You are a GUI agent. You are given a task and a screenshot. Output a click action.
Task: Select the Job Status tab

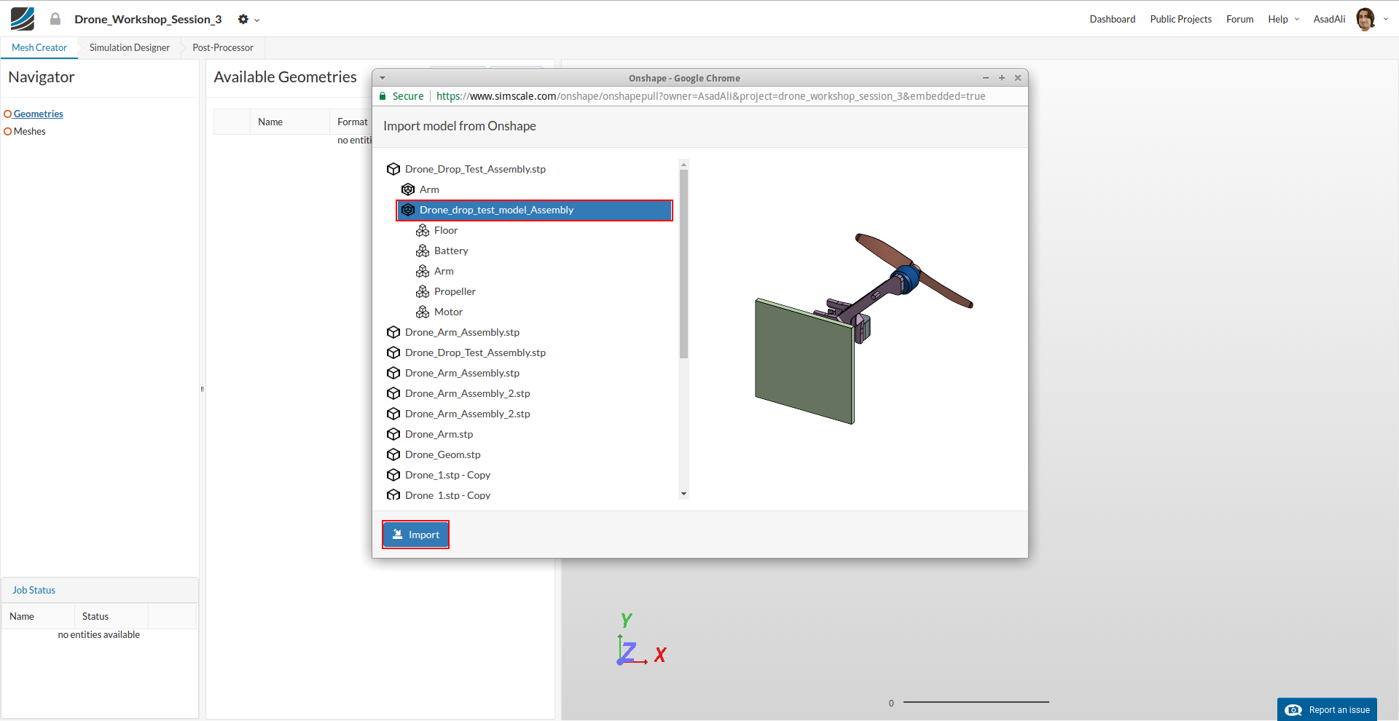(34, 591)
